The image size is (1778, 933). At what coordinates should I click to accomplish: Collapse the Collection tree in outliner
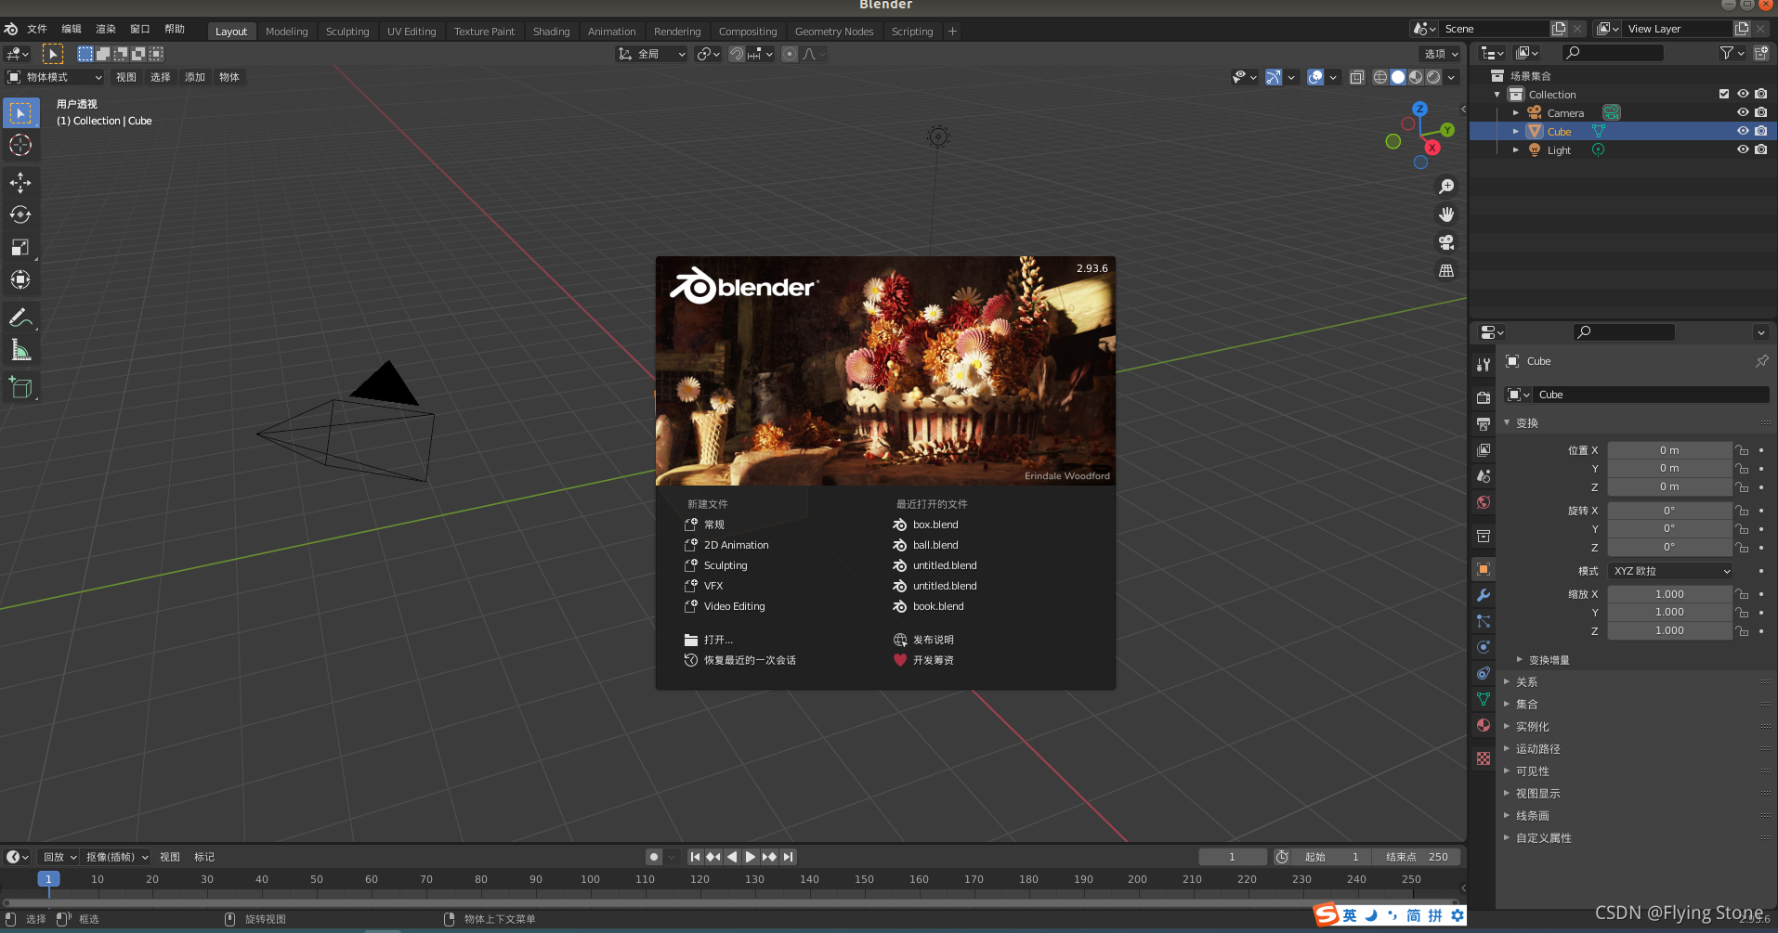coord(1497,94)
